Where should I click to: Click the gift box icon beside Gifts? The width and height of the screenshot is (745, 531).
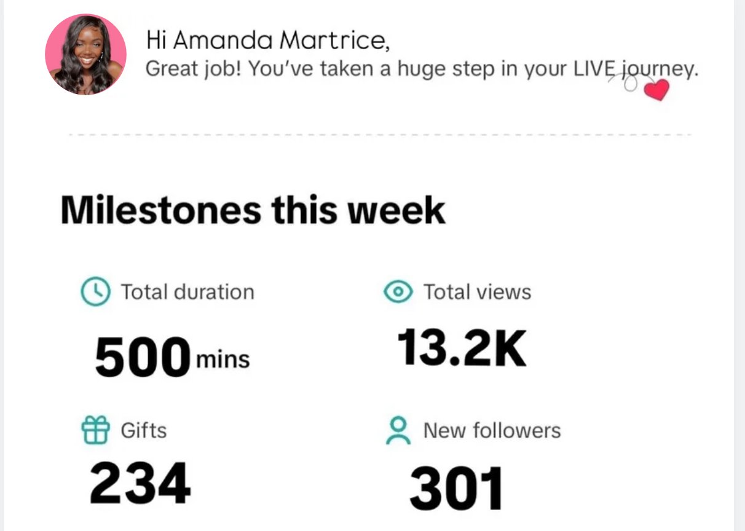click(x=95, y=429)
